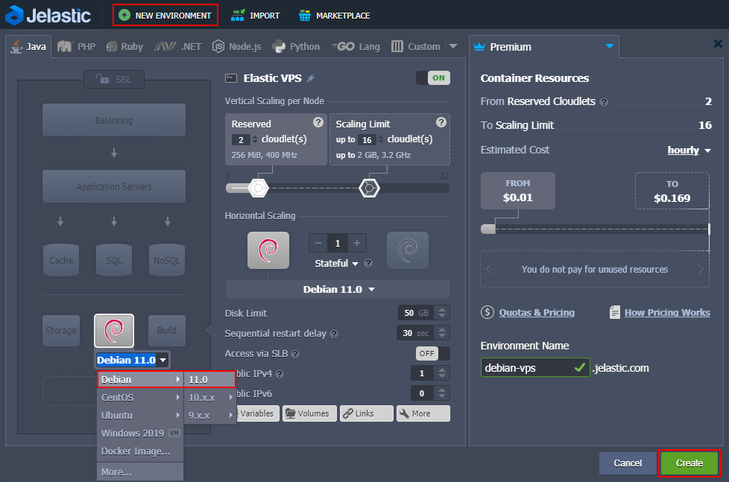Click the Jelastic logo
This screenshot has width=729, height=482.
pos(48,16)
